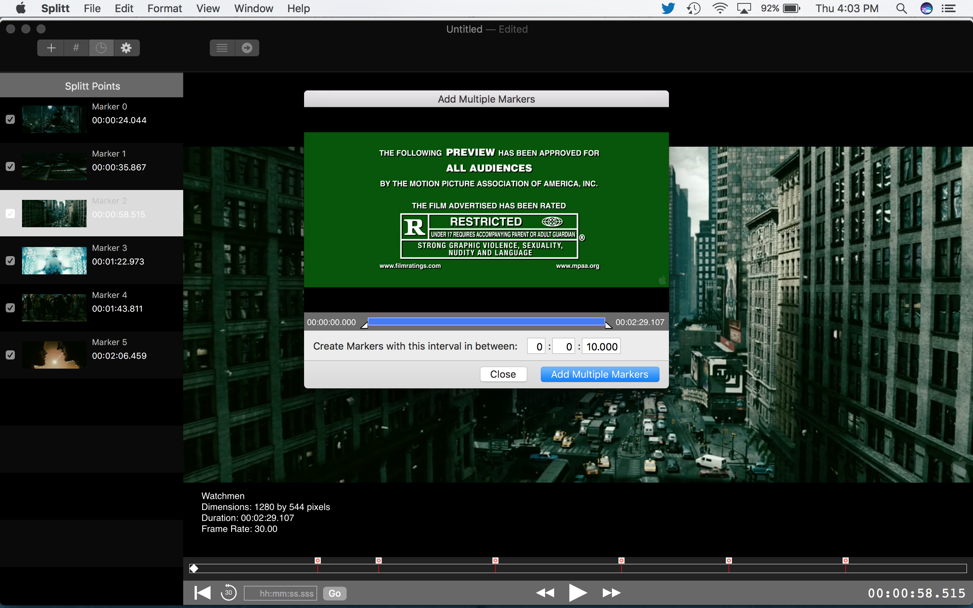Screen dimensions: 973x608
Task: Click the plus add marker toolbar button
Action: tap(51, 48)
